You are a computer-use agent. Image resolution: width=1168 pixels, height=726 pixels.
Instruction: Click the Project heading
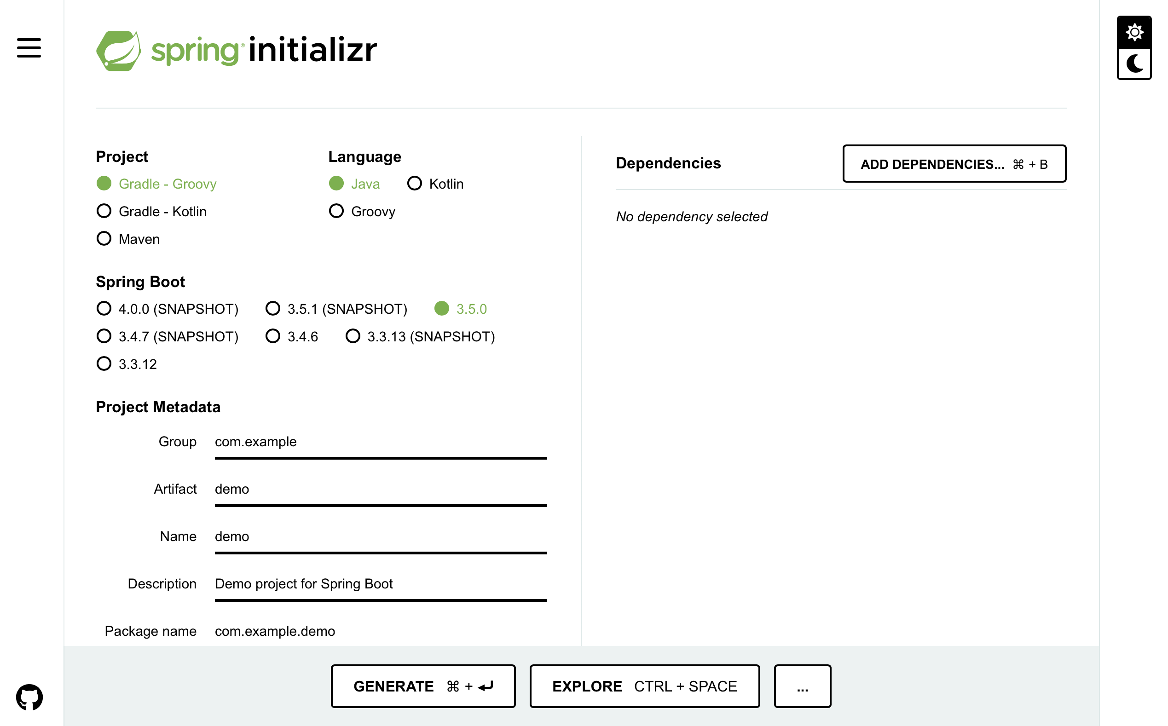122,156
